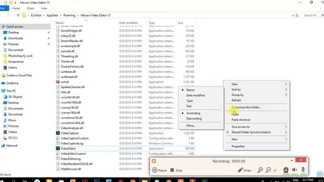Sort by the Size column header
The image size is (324, 182).
180,23
